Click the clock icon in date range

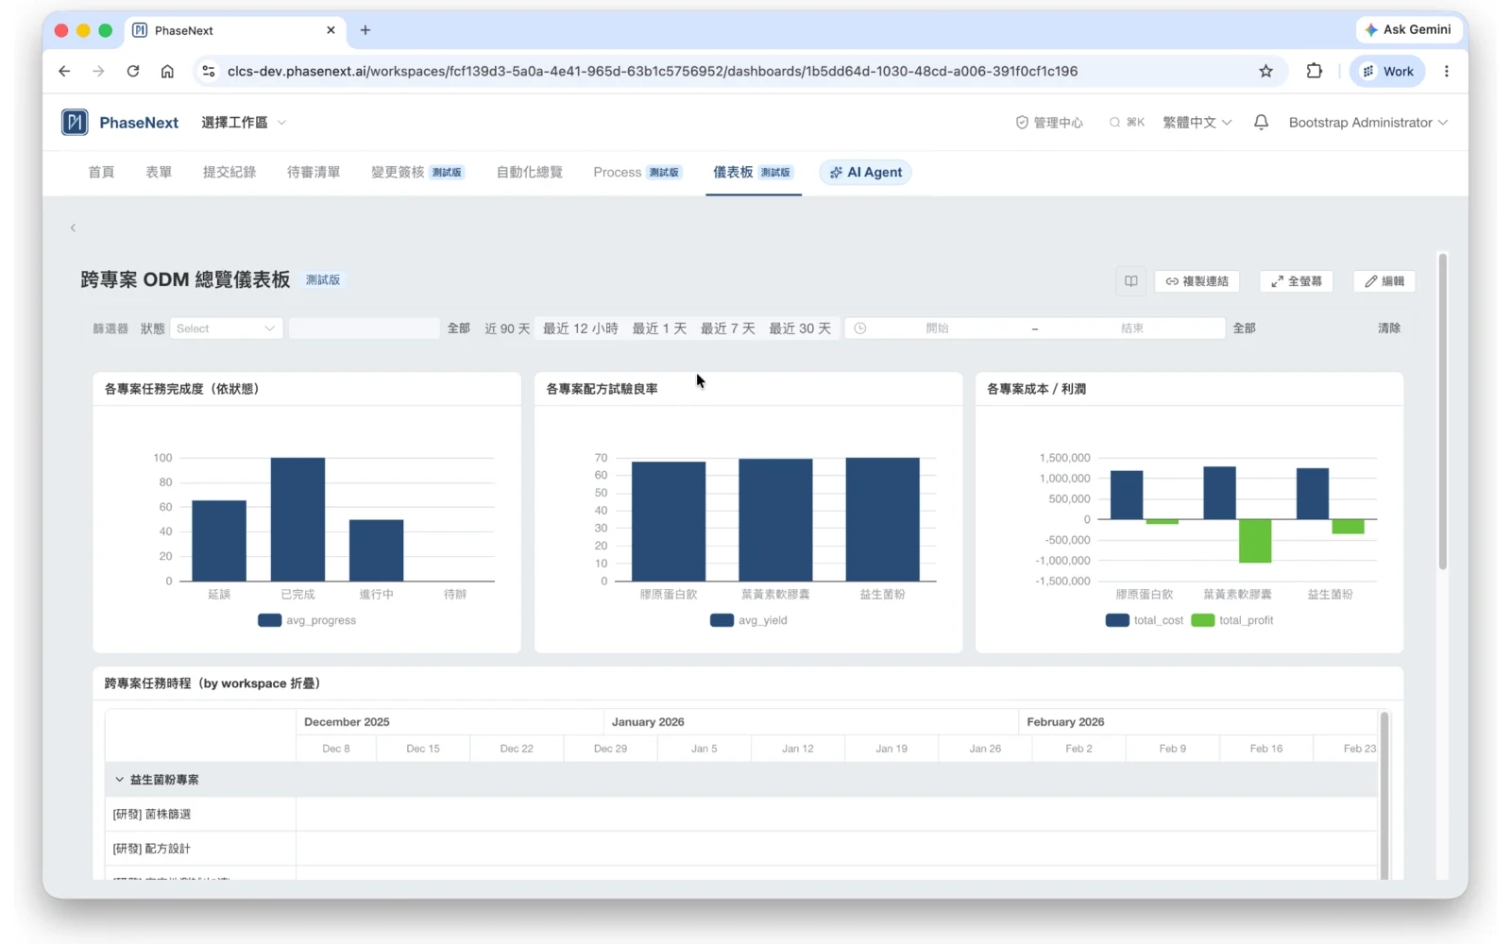click(x=860, y=329)
